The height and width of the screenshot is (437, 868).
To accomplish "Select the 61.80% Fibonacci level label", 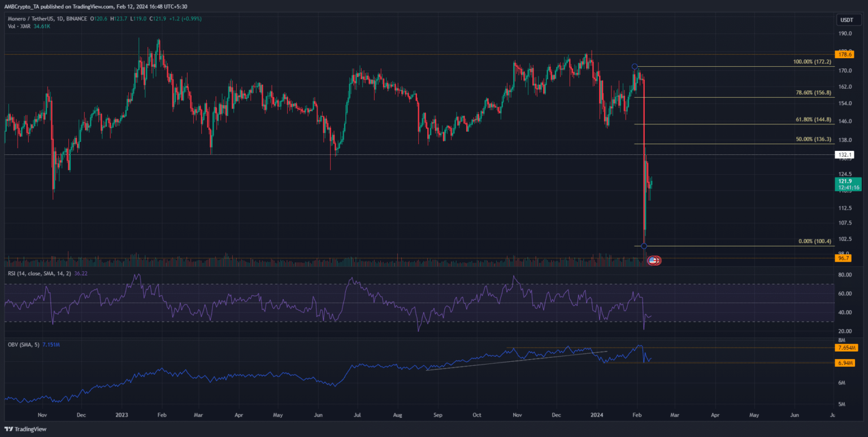I will point(811,119).
